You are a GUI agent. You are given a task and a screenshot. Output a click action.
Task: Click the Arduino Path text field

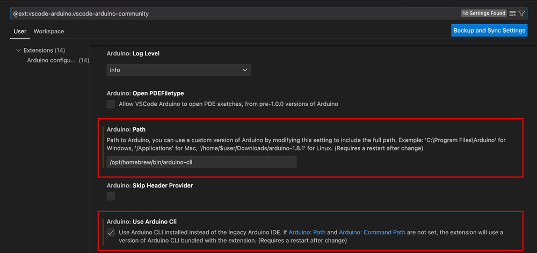[x=201, y=162]
